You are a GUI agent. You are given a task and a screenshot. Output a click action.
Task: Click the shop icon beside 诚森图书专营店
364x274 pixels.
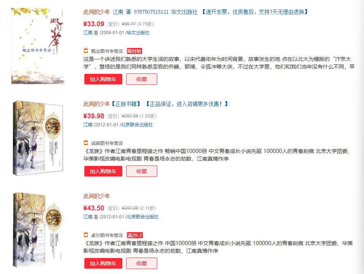86,143
